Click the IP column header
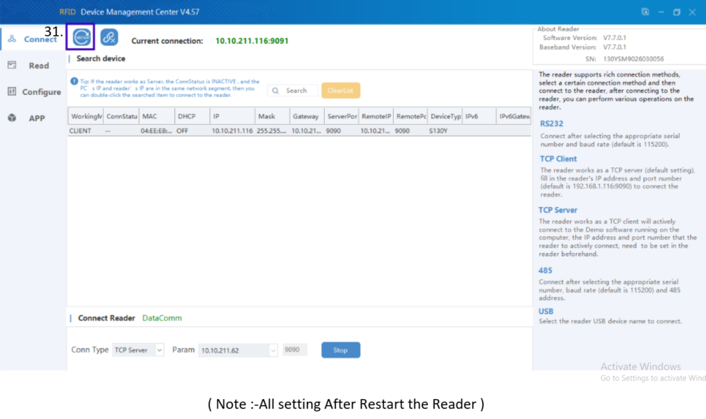 pyautogui.click(x=232, y=116)
